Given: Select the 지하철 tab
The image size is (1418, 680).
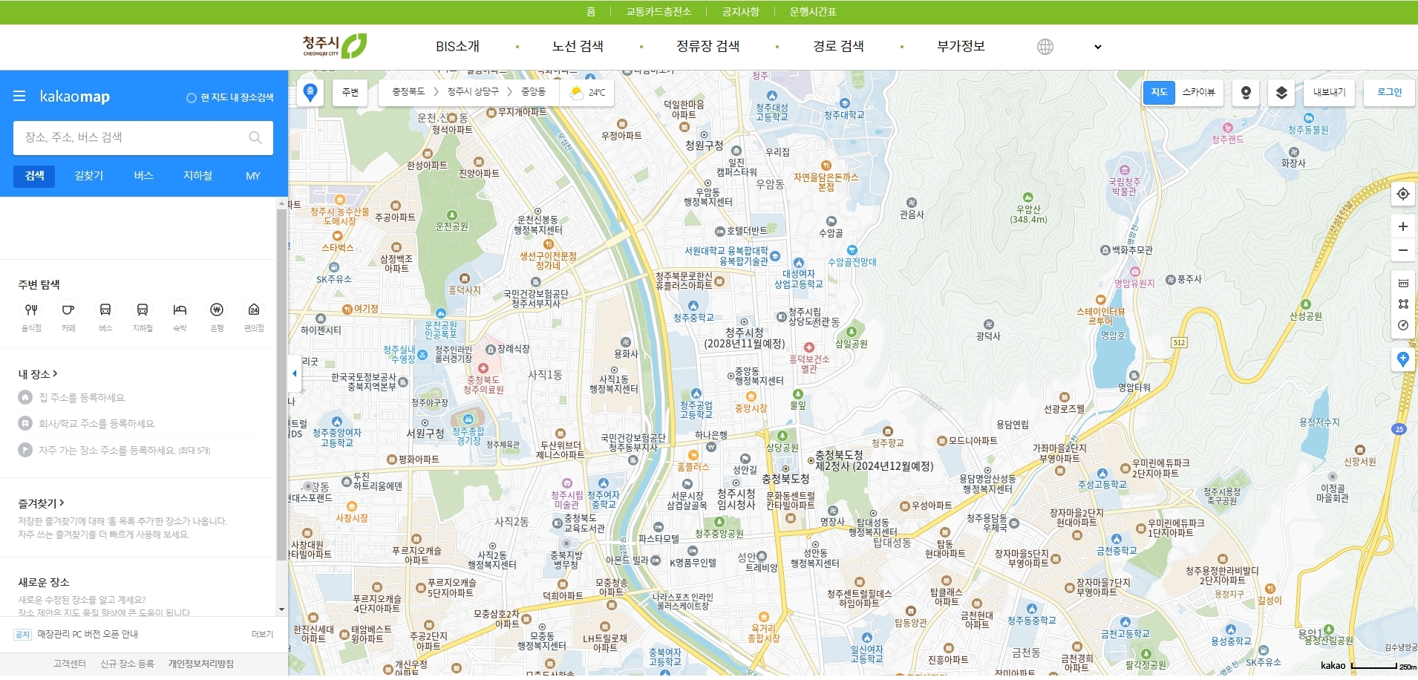Looking at the screenshot, I should (198, 176).
